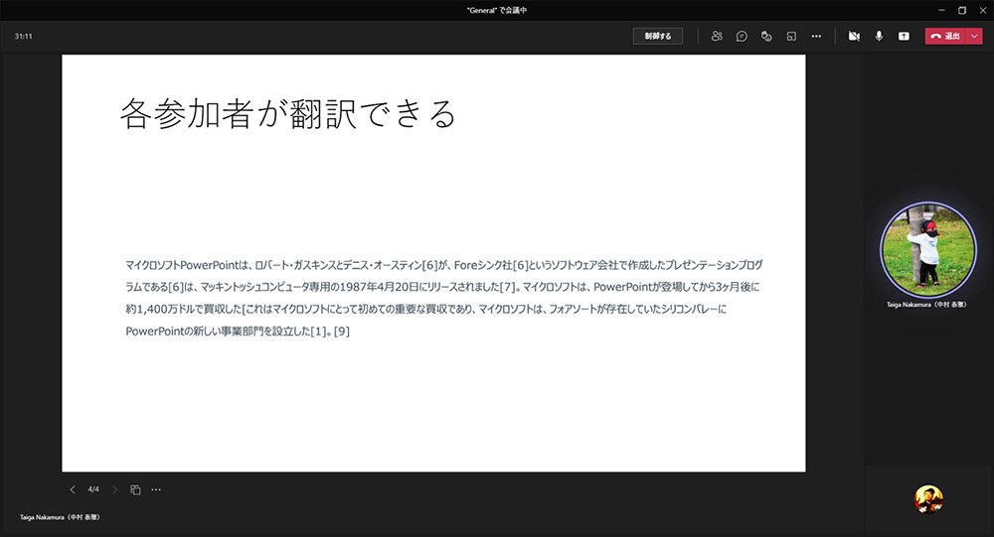The image size is (994, 537).
Task: Open the meeting chat panel
Action: click(742, 36)
